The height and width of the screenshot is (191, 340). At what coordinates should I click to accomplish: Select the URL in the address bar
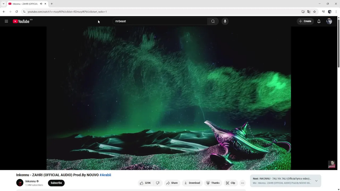pos(67,12)
